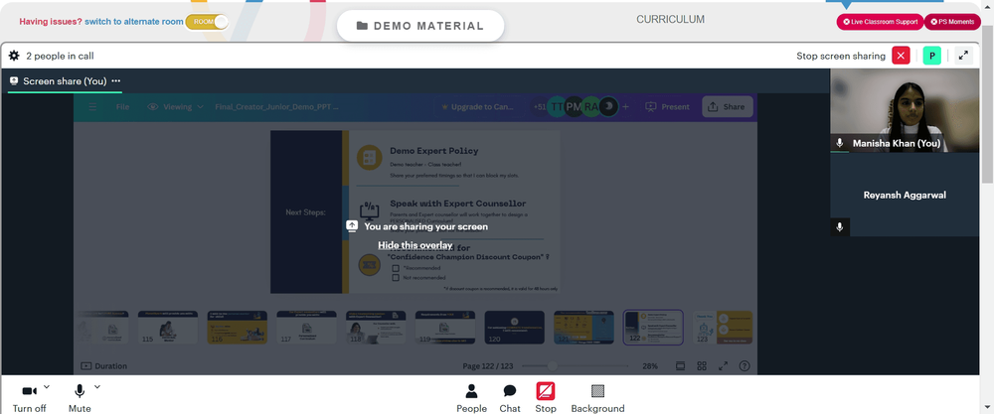This screenshot has width=994, height=414.
Task: Open microphone options dropdown arrow
Action: tap(97, 387)
